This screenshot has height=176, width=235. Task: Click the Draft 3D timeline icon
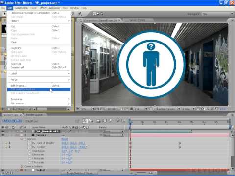click(91, 121)
